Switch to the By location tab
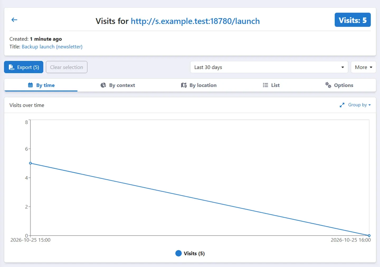Screen dimensions: 380x267 click(199, 85)
